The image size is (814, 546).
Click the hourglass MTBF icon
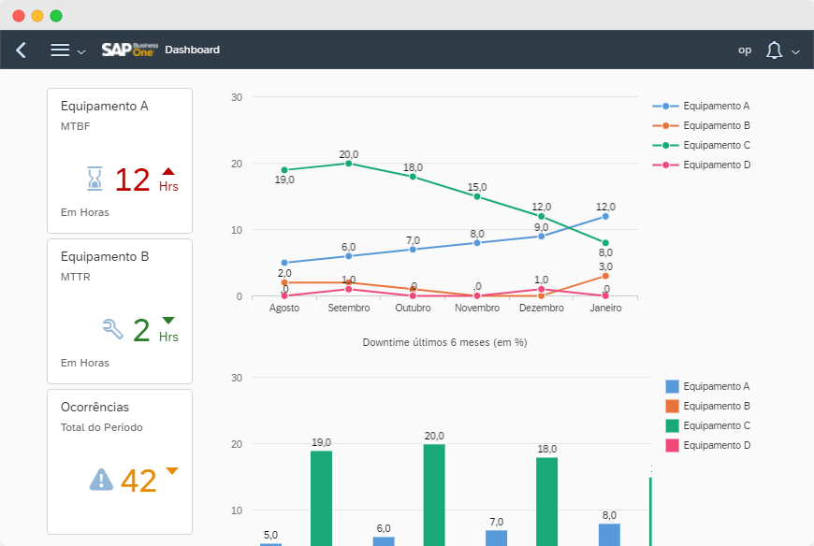click(x=94, y=179)
